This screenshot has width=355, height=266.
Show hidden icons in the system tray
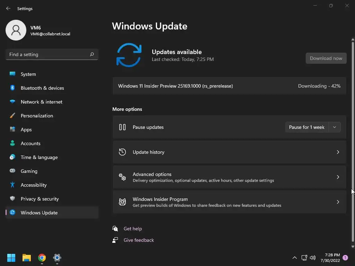pos(295,258)
